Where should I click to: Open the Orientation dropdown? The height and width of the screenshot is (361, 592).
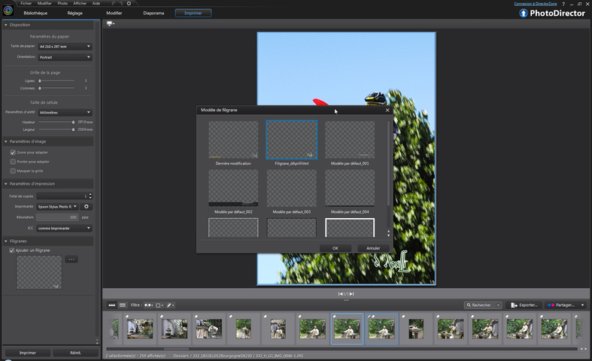pyautogui.click(x=64, y=56)
